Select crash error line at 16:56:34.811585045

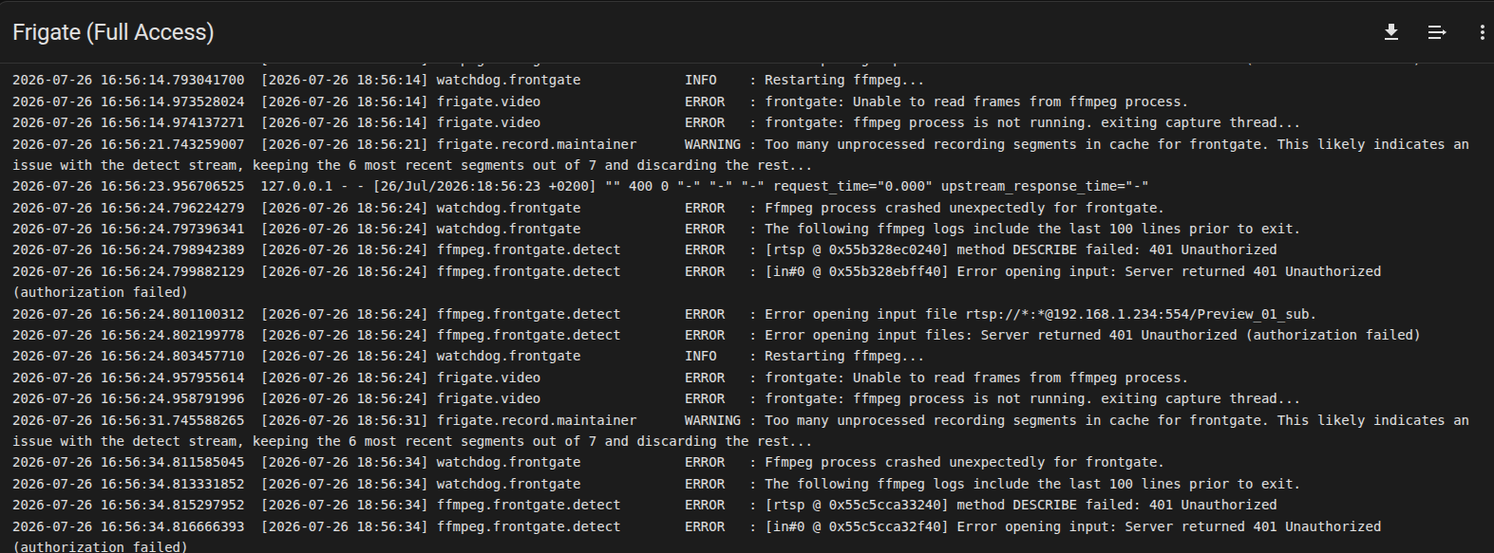point(588,462)
